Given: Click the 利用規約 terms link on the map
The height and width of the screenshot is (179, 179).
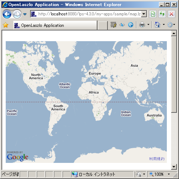Looking at the screenshot, I should tap(157, 159).
